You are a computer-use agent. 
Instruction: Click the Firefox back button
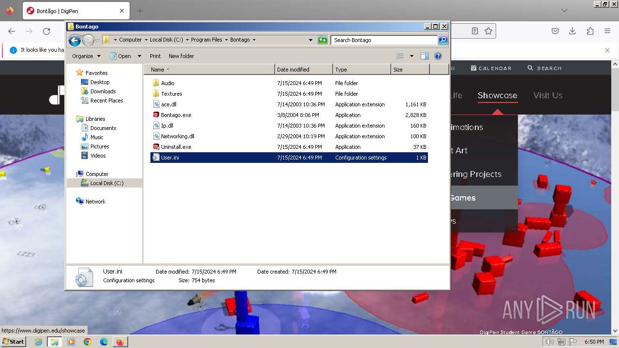click(12, 31)
